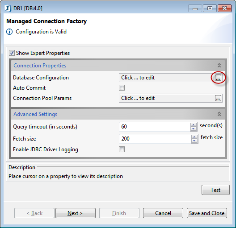Viewport: 236px width, 228px height.
Task: Go to the Next wizard page
Action: pos(76,213)
